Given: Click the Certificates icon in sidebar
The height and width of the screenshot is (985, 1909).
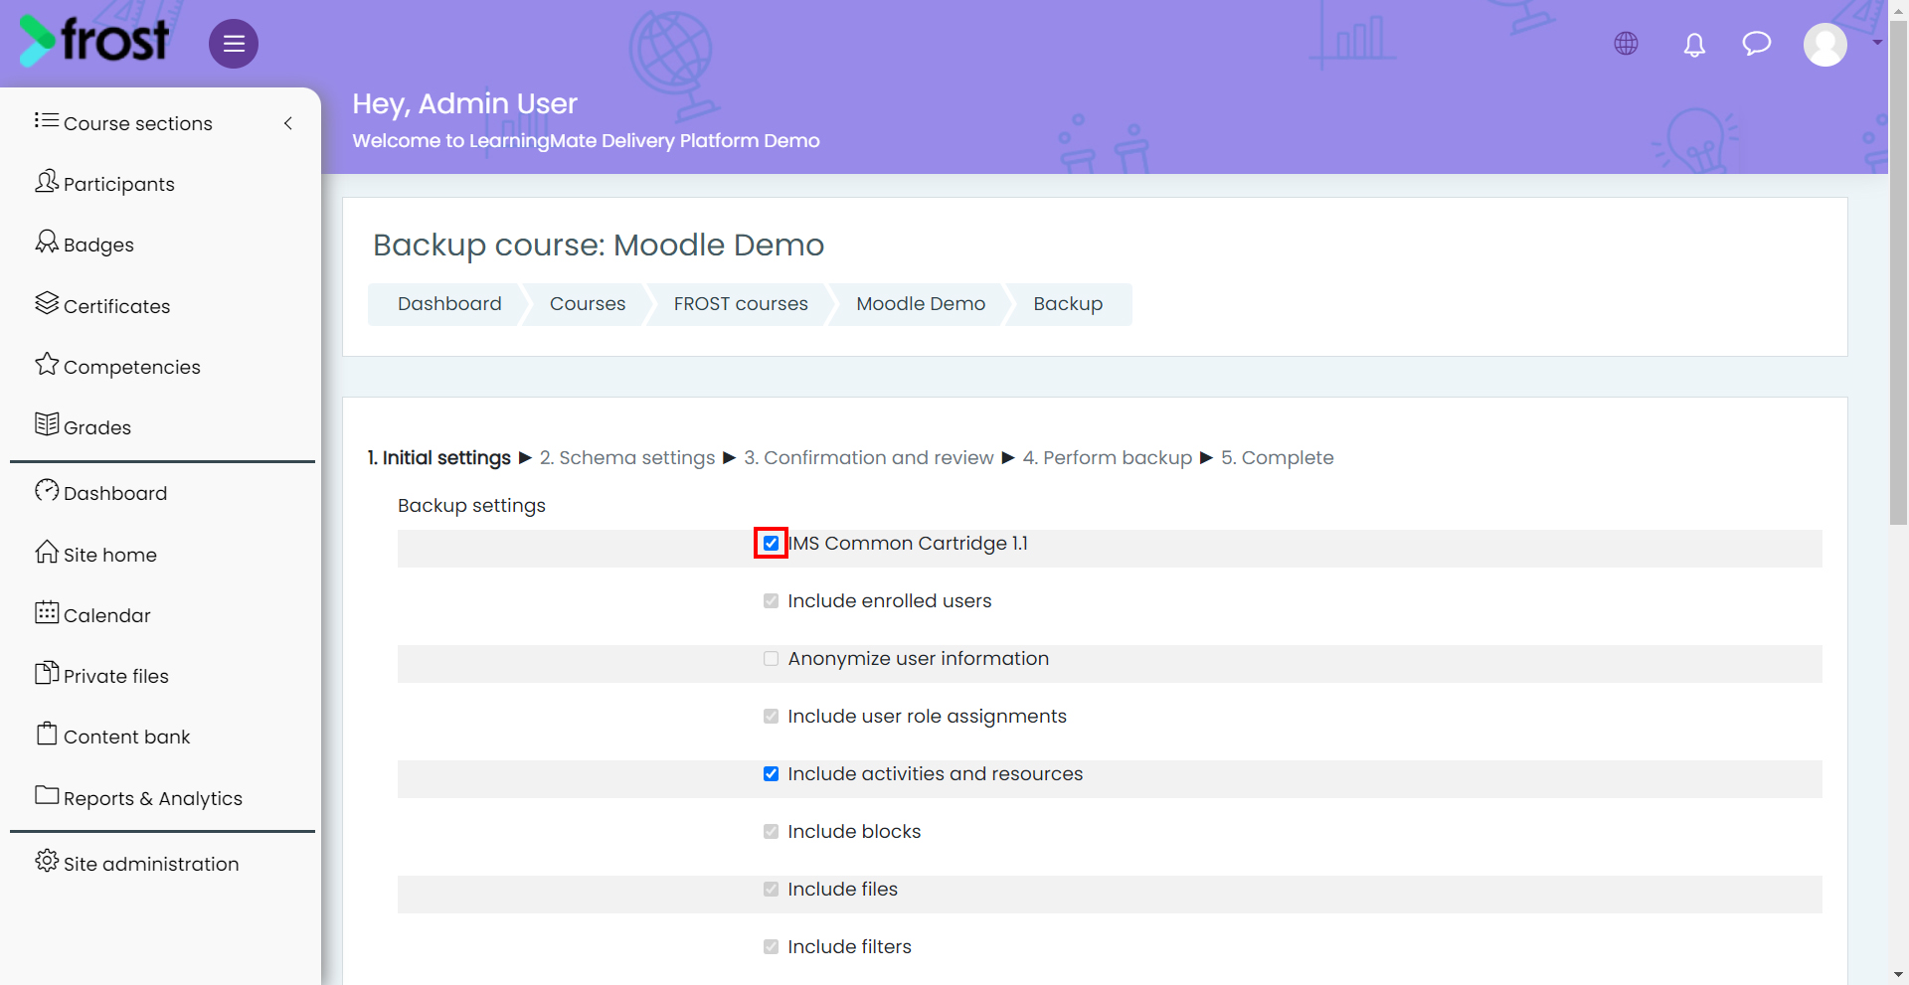Looking at the screenshot, I should [x=47, y=303].
